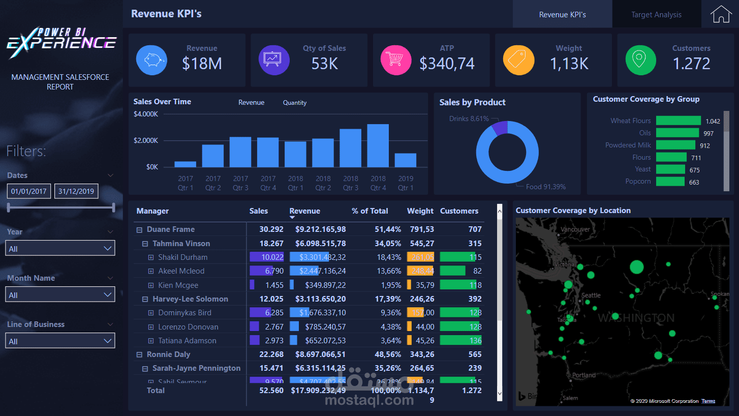Viewport: 739px width, 416px height.
Task: Collapse the Sarah-Jayne Pennington row
Action: coord(145,368)
